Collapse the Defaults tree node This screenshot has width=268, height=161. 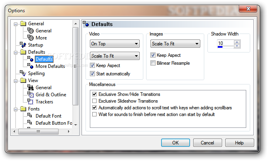(15, 52)
